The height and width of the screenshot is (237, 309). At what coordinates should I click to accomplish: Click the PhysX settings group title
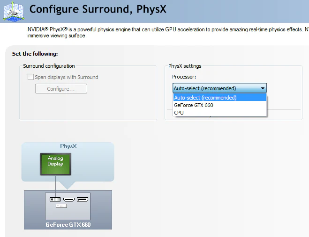(185, 66)
